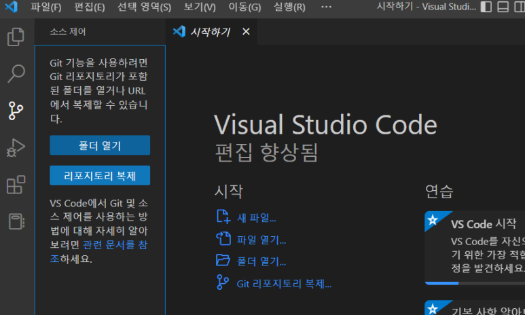
Task: Switch to the 시작하기 tab
Action: click(211, 32)
